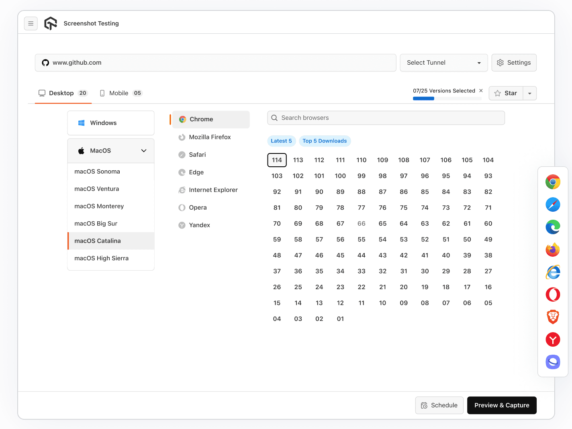
Task: Collapse the MacOS section chevron
Action: pyautogui.click(x=143, y=151)
